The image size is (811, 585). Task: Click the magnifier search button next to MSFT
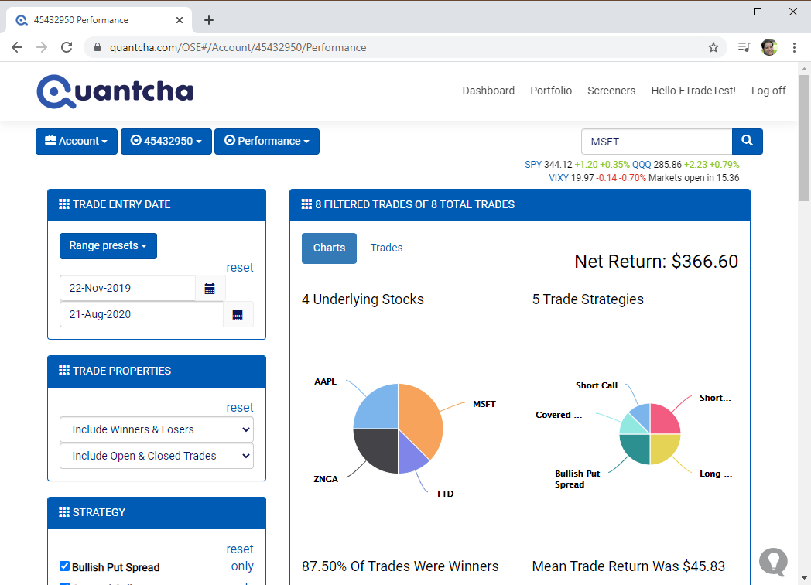(x=747, y=141)
